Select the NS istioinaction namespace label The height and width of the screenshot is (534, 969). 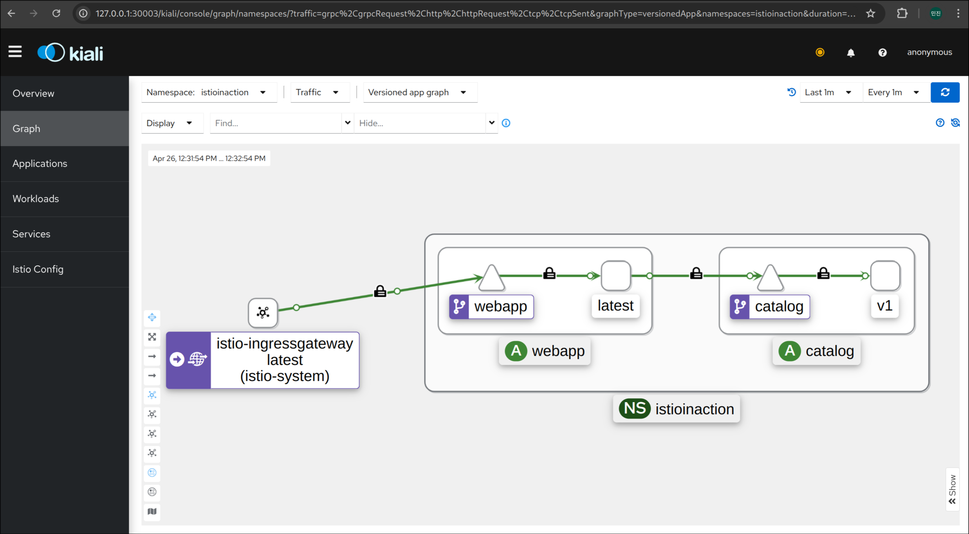676,409
